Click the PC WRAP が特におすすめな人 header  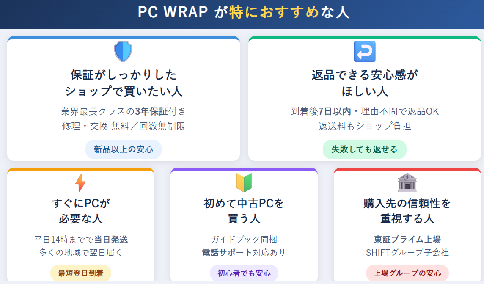(243, 12)
